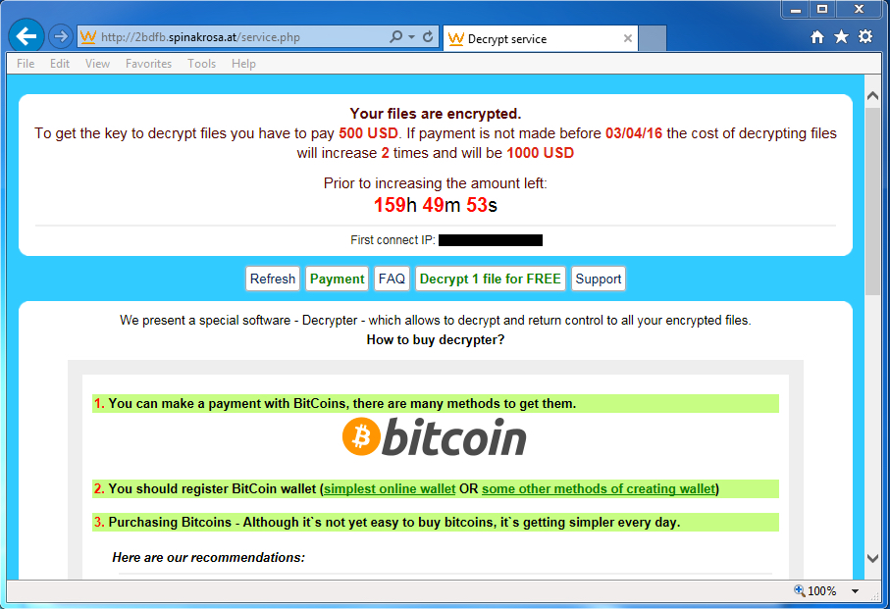Image resolution: width=890 pixels, height=609 pixels.
Task: Click the Bitcoin logo image
Action: point(435,437)
